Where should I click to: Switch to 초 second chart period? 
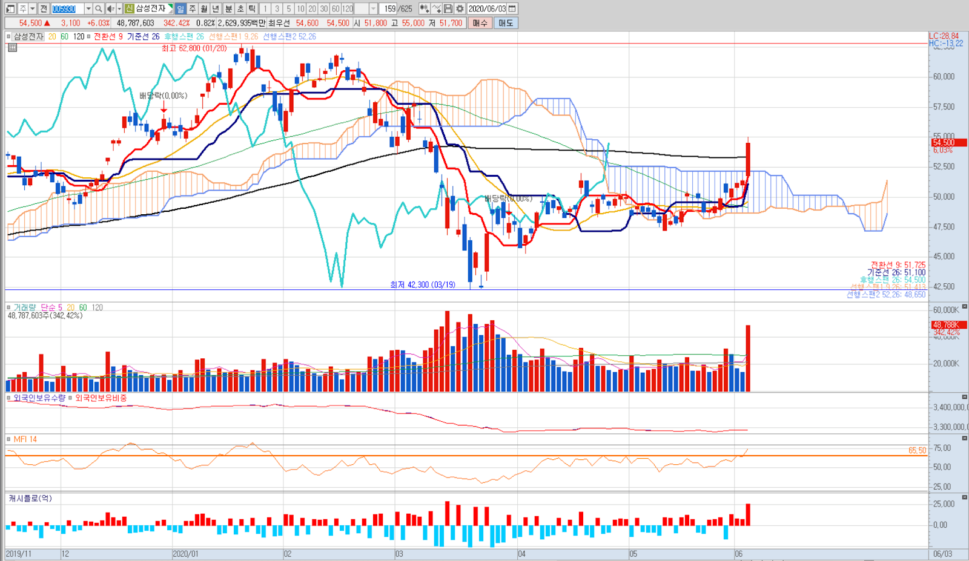point(240,8)
